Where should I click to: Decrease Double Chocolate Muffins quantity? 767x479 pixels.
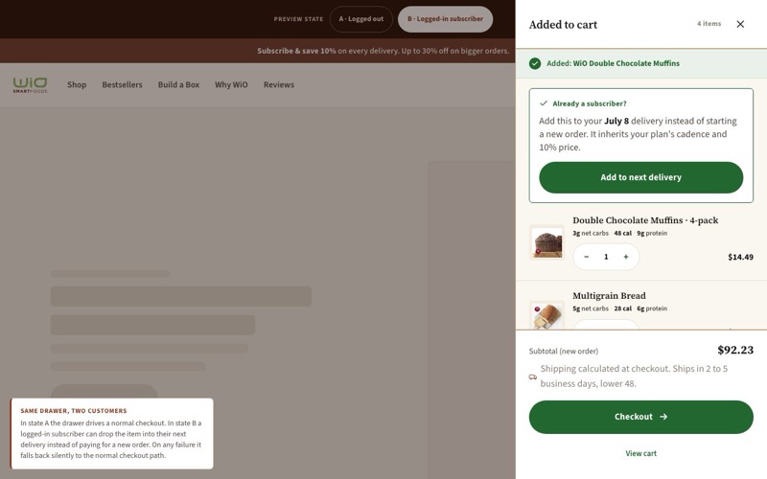tap(587, 257)
